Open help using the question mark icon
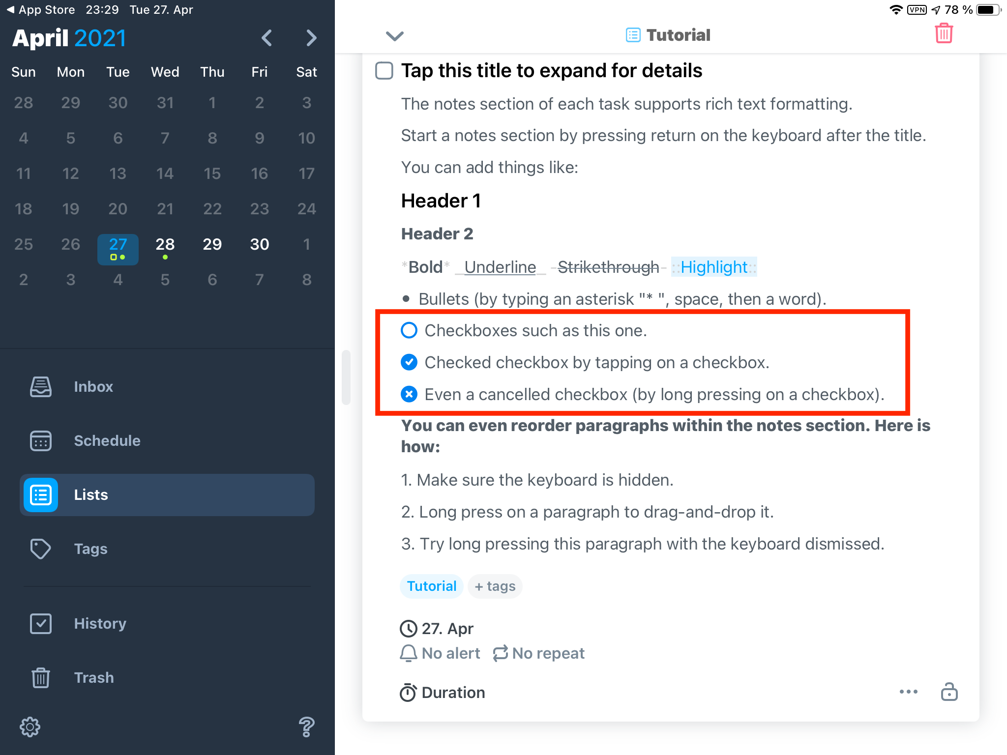Image resolution: width=1007 pixels, height=755 pixels. point(306,726)
